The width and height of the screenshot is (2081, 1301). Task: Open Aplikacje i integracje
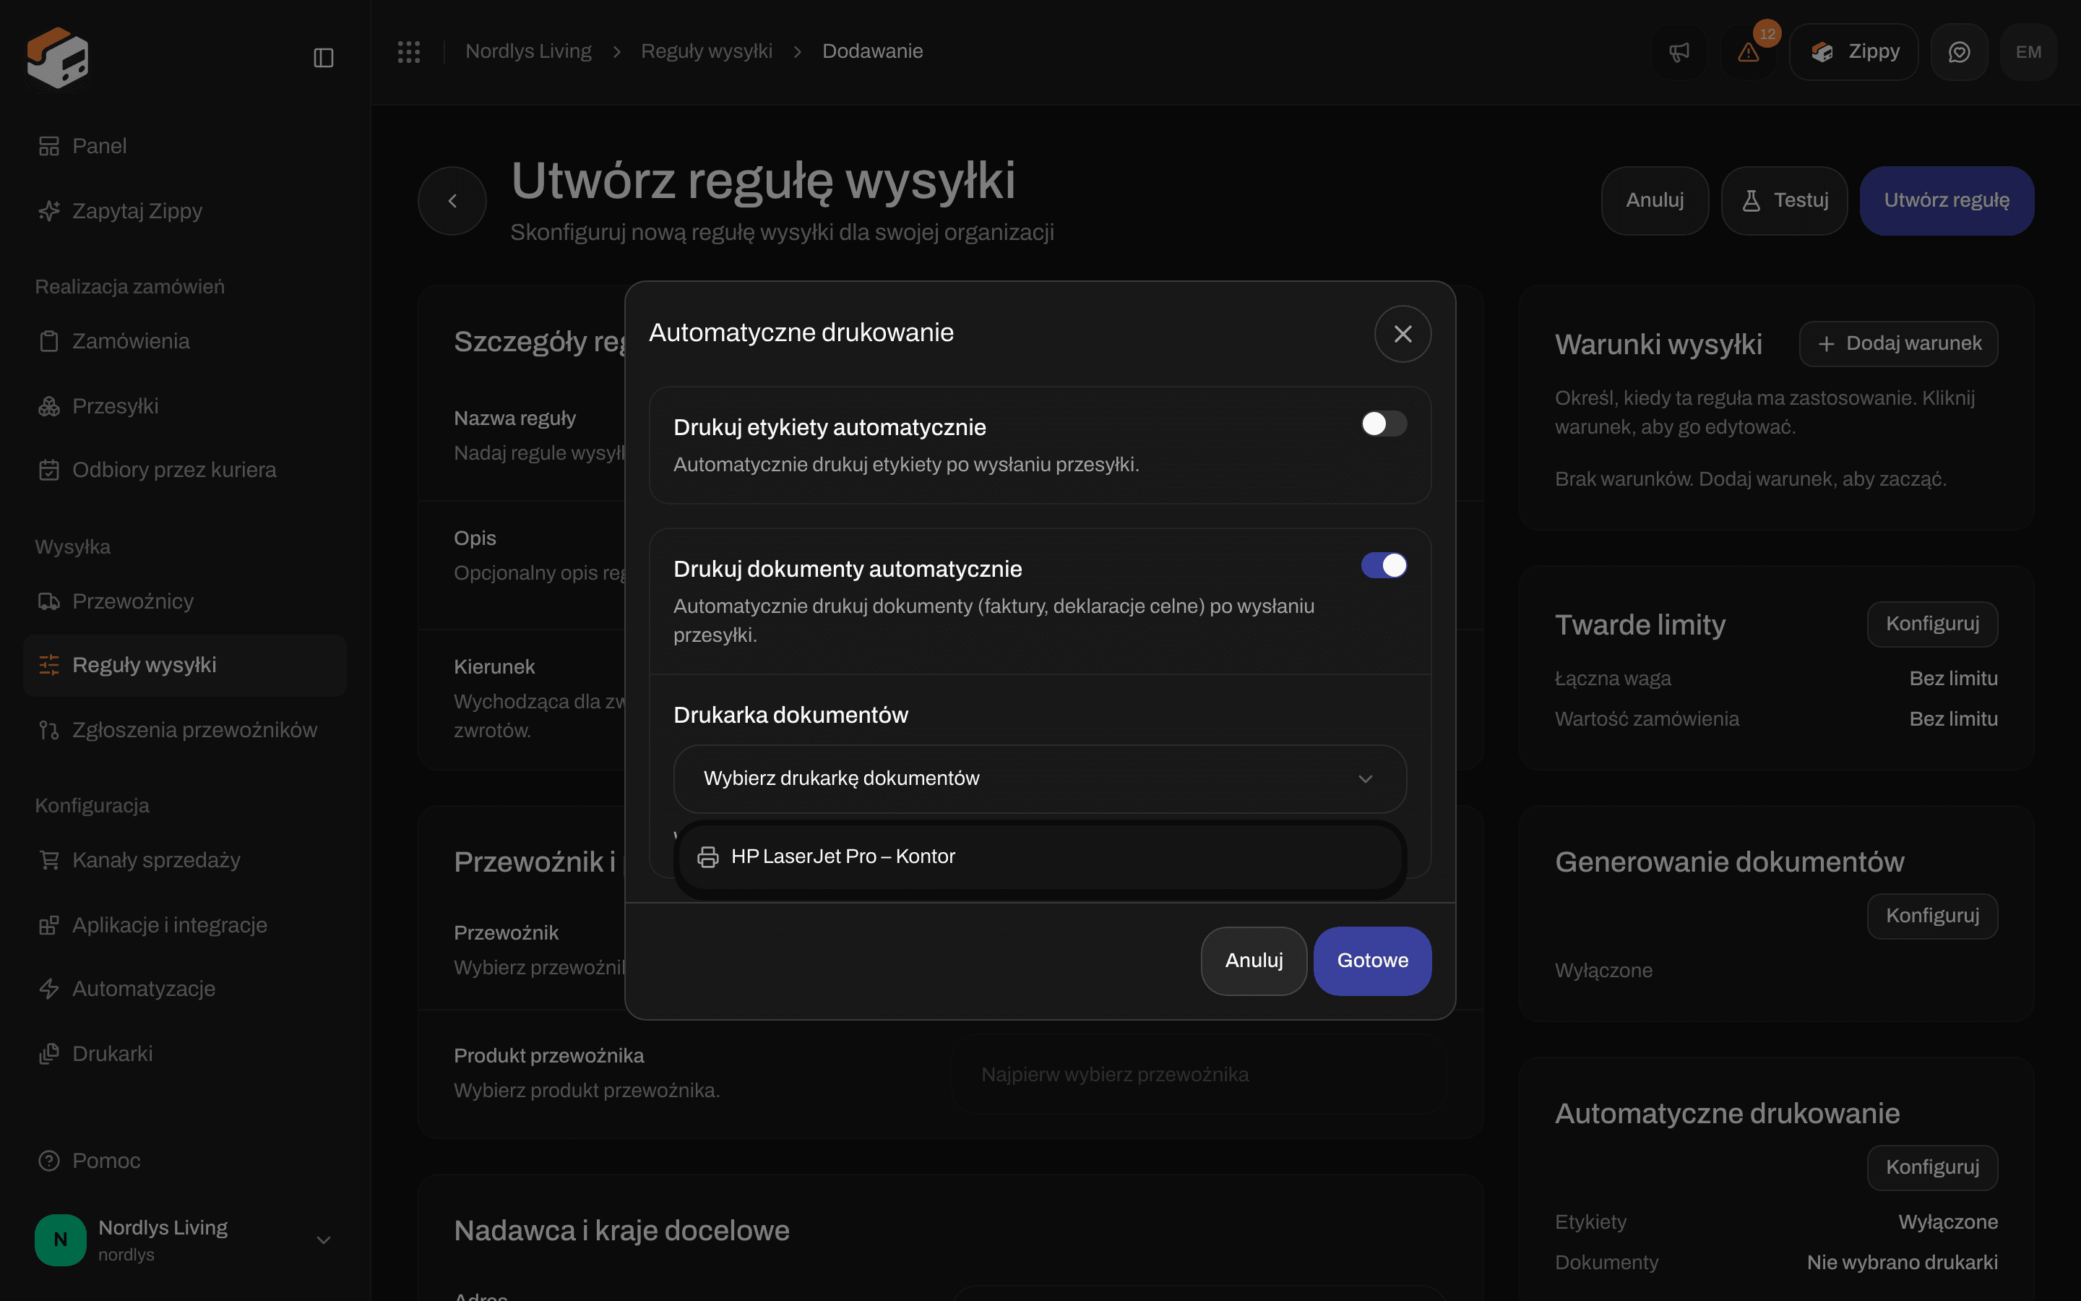tap(185, 925)
